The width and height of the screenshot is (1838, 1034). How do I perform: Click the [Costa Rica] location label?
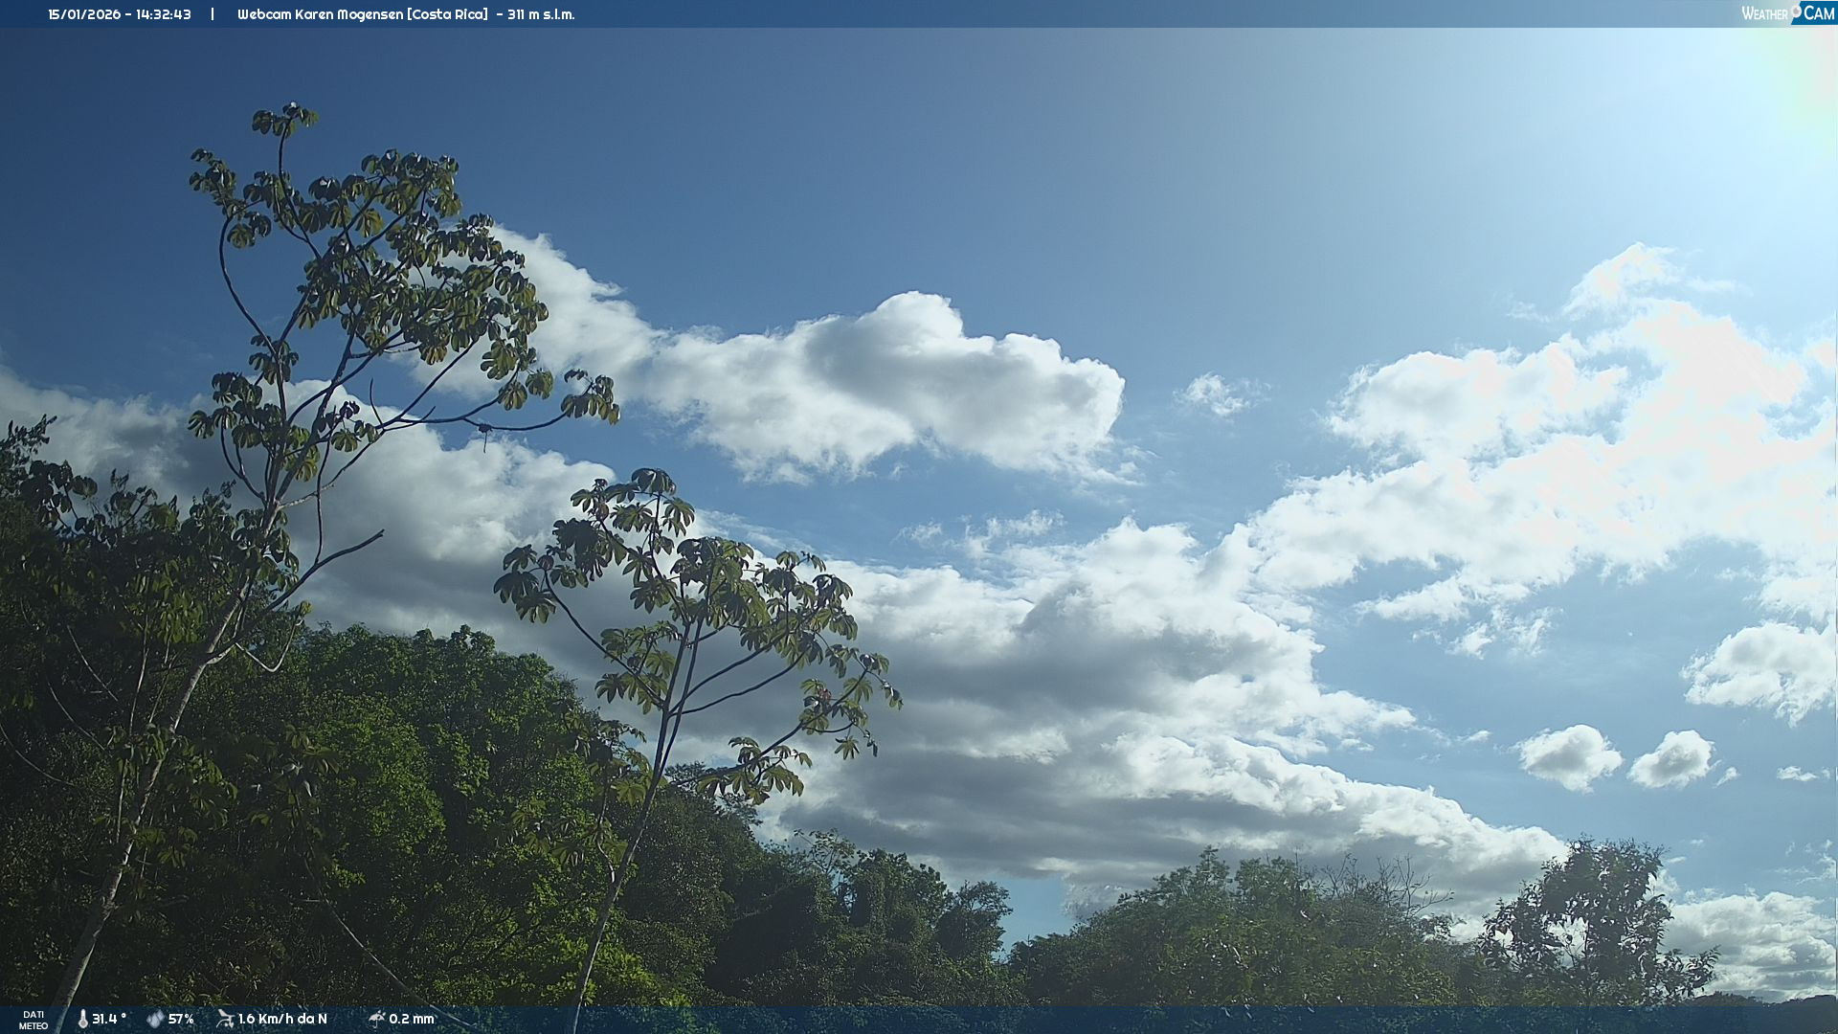(x=449, y=14)
